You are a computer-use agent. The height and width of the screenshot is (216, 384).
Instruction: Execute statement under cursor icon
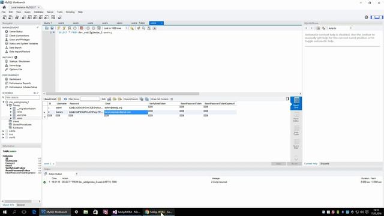(x=64, y=28)
